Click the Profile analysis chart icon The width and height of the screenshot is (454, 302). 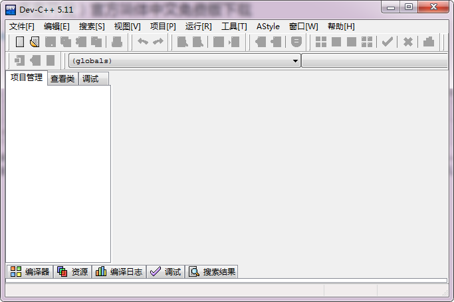[429, 42]
